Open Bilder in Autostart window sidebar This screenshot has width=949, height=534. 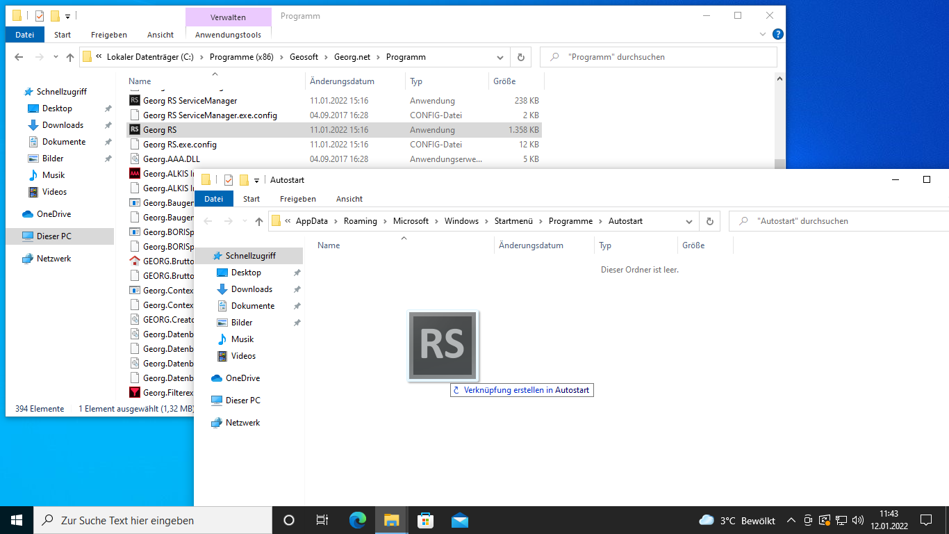[x=242, y=323]
